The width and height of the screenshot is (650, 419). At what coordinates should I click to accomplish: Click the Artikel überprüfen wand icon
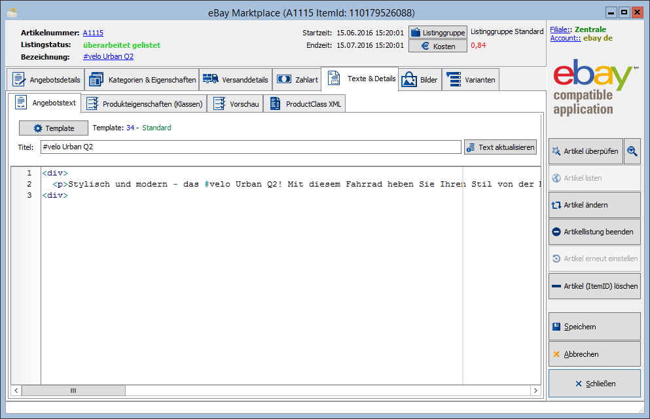pos(556,151)
